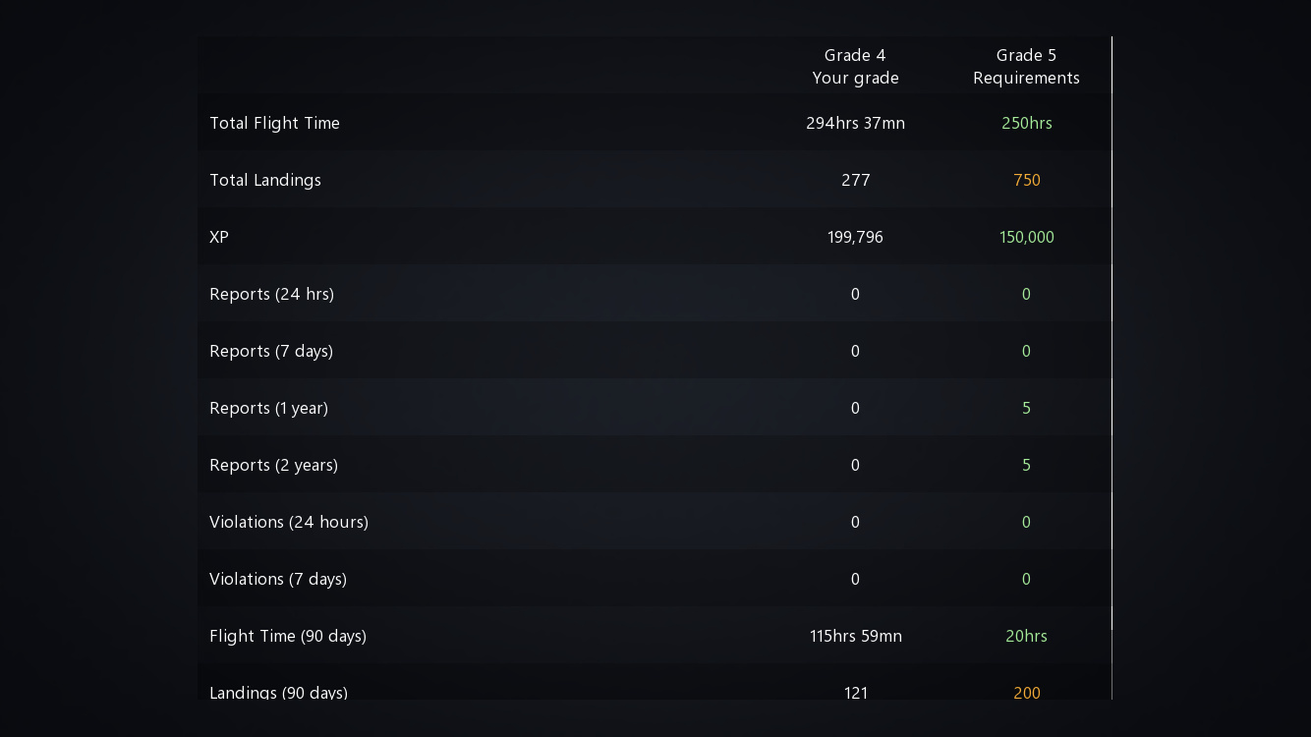Viewport: 1311px width, 737px height.
Task: Click the 750 landings requirement value
Action: [1026, 180]
